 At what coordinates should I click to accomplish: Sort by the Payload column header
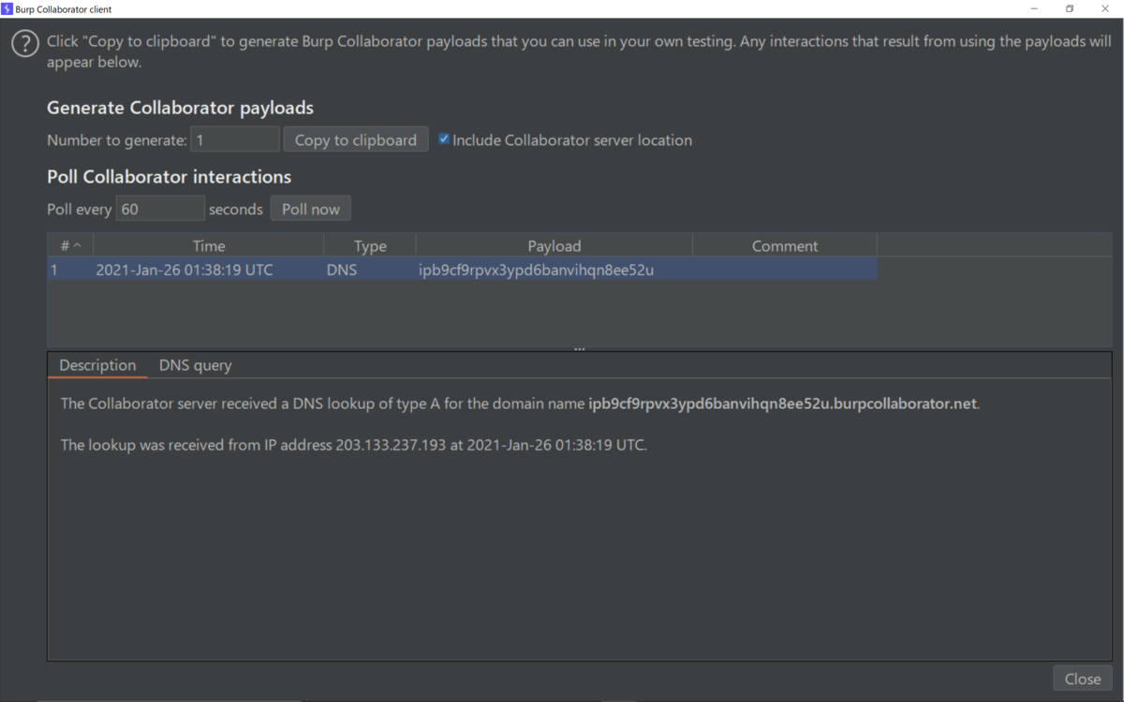[x=555, y=245]
